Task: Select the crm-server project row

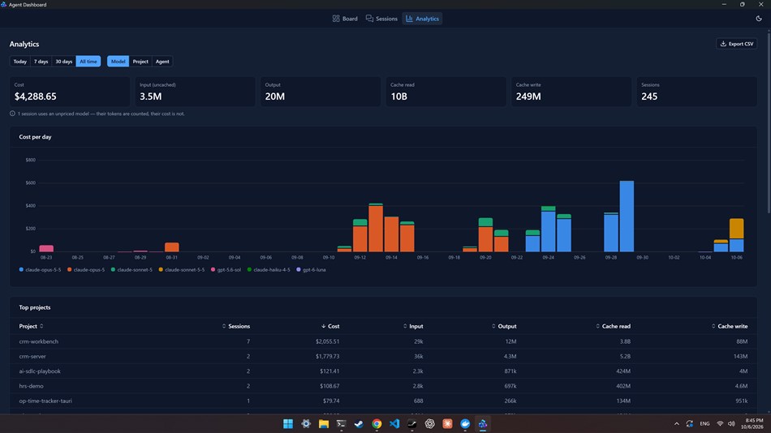Action: pyautogui.click(x=383, y=356)
